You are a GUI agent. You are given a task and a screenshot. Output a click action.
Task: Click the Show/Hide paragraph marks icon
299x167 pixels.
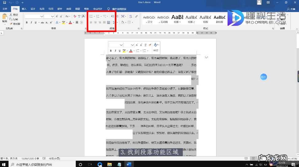pyautogui.click(x=136, y=16)
